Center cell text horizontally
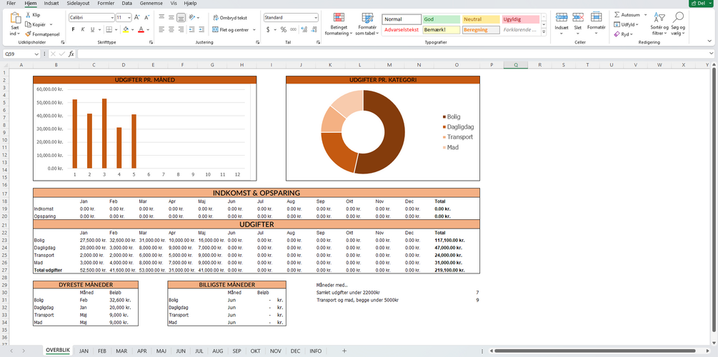 pos(171,29)
